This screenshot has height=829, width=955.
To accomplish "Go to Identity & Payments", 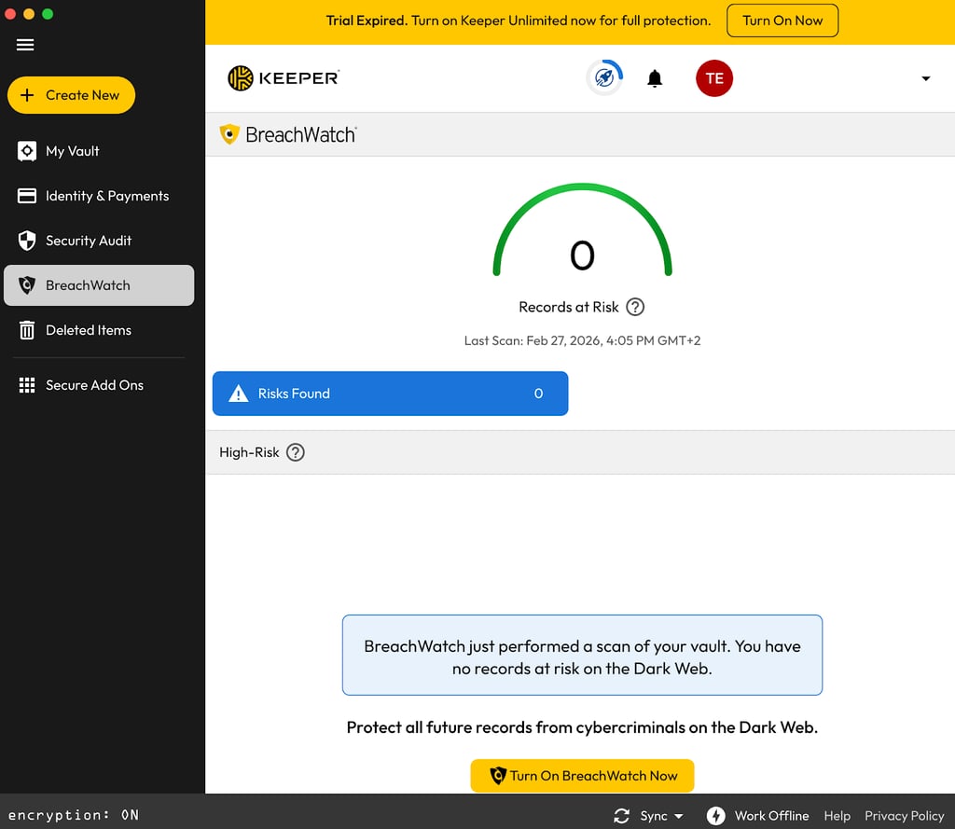I will (x=99, y=196).
